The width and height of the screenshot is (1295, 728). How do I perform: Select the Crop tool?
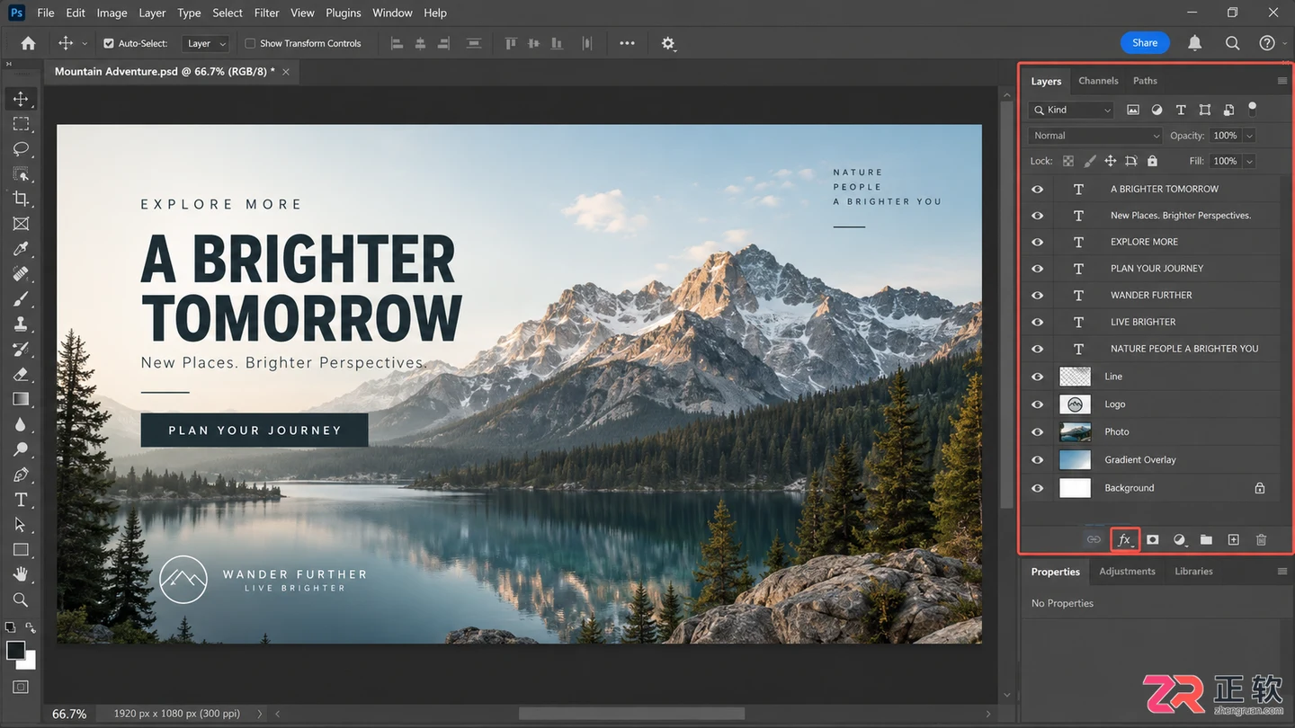[21, 199]
